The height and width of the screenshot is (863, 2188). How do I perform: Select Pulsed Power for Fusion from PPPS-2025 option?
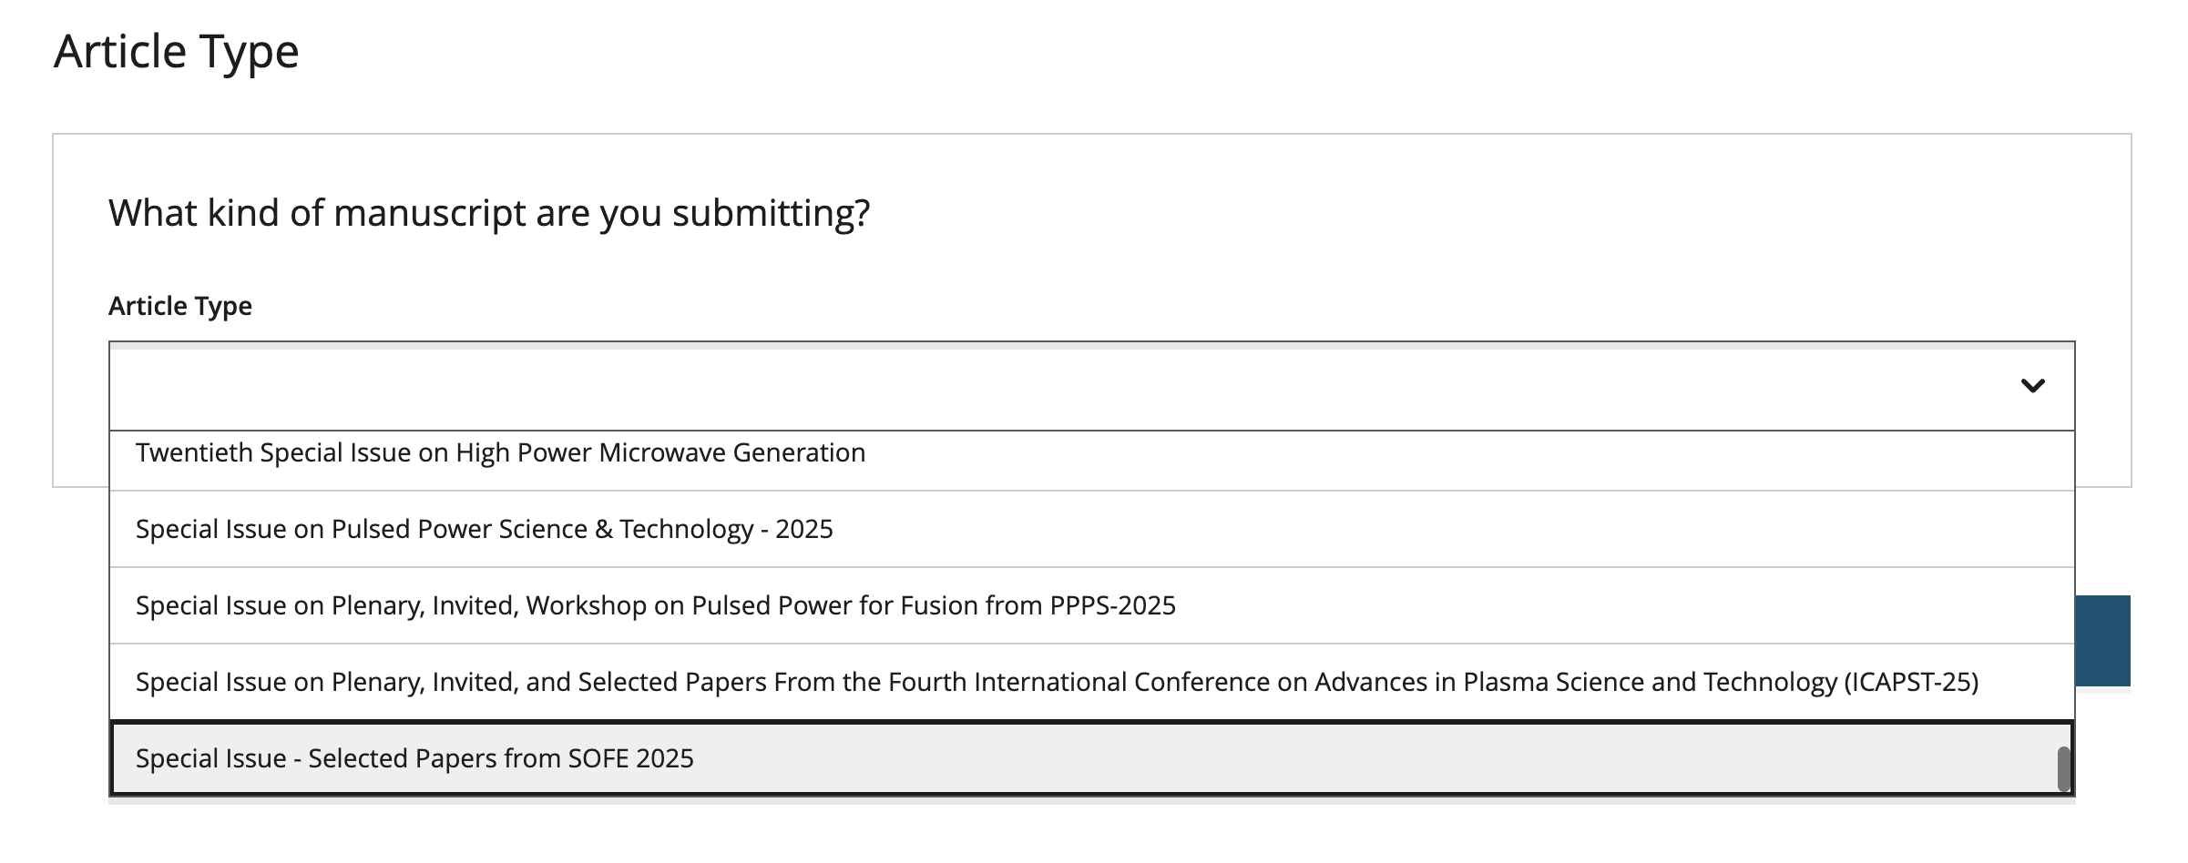point(1091,605)
